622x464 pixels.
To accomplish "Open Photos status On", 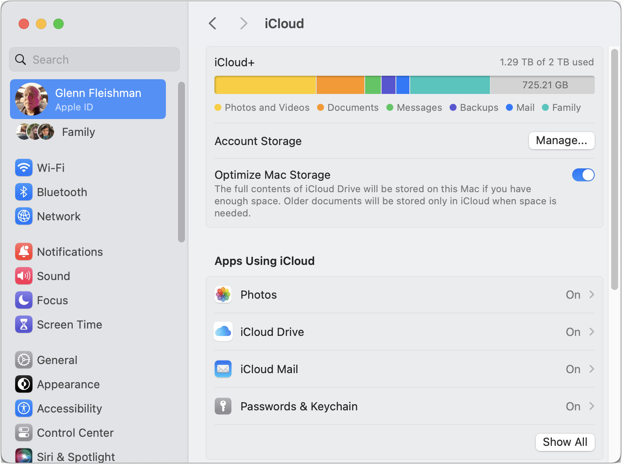I will coord(573,295).
